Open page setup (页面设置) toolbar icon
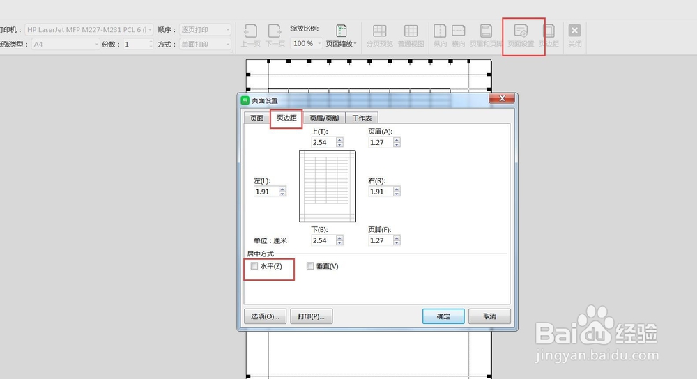Viewport: 697px width, 379px height. (x=521, y=36)
